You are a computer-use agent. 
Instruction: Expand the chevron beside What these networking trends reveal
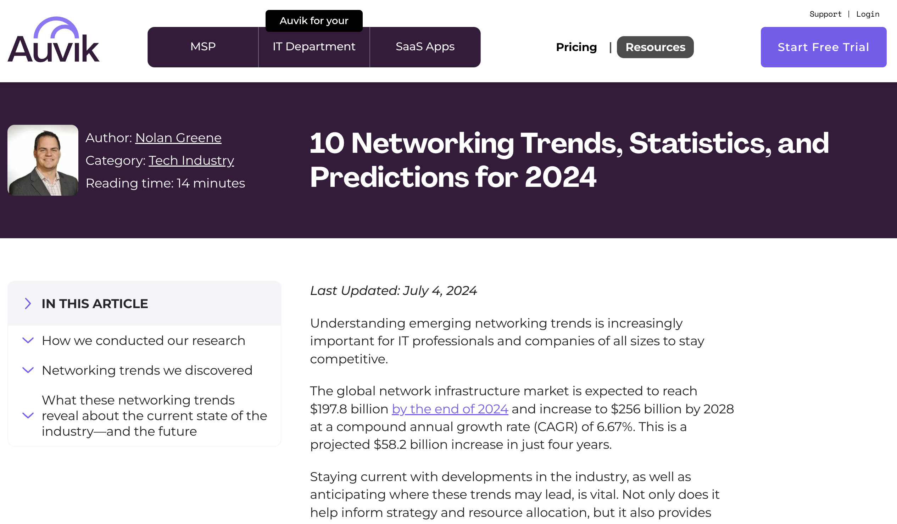[x=28, y=416]
